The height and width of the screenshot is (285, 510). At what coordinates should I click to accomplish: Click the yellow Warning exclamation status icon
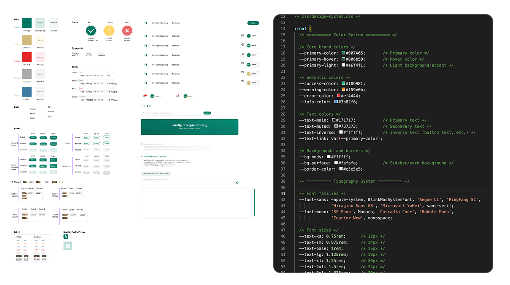point(109,31)
